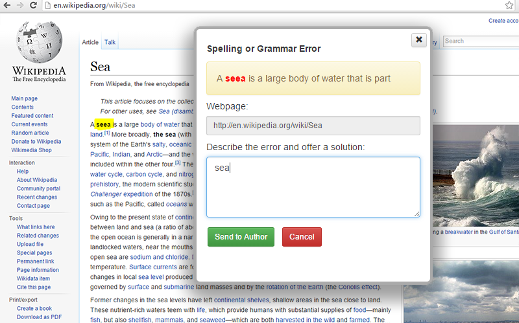Click the Webpage URL field

click(x=313, y=126)
